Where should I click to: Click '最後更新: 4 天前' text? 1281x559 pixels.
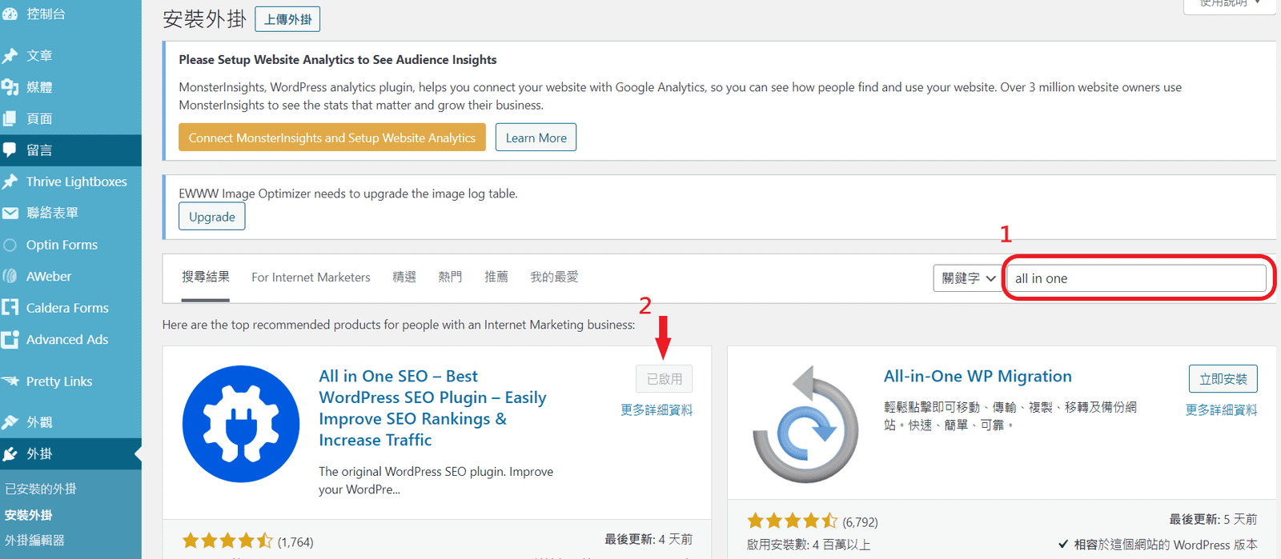click(x=649, y=540)
